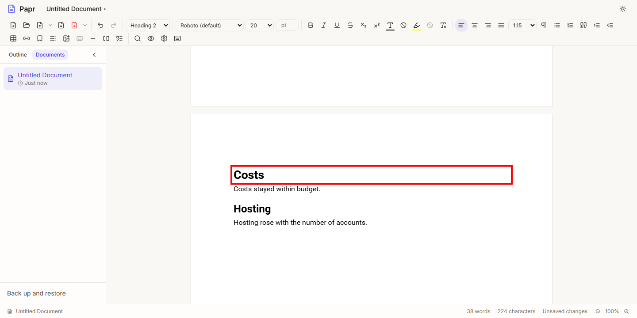
Task: Click the import file icon with up arrow
Action: [40, 25]
